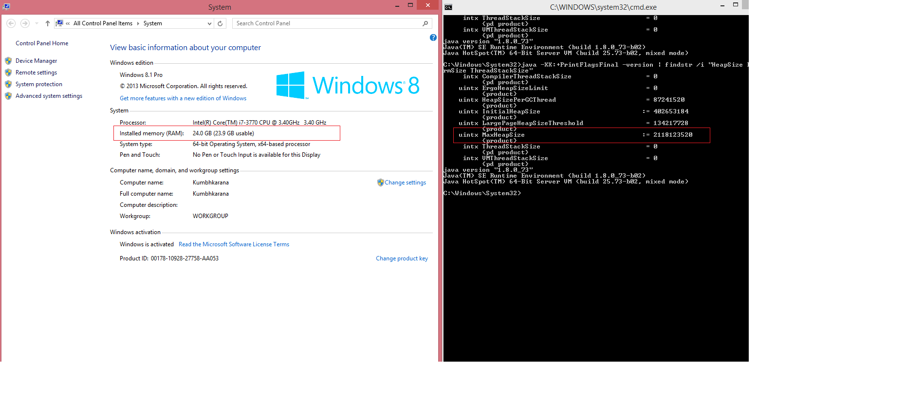Click the No Pen or Touch Input text
Image resolution: width=906 pixels, height=403 pixels.
pos(257,155)
